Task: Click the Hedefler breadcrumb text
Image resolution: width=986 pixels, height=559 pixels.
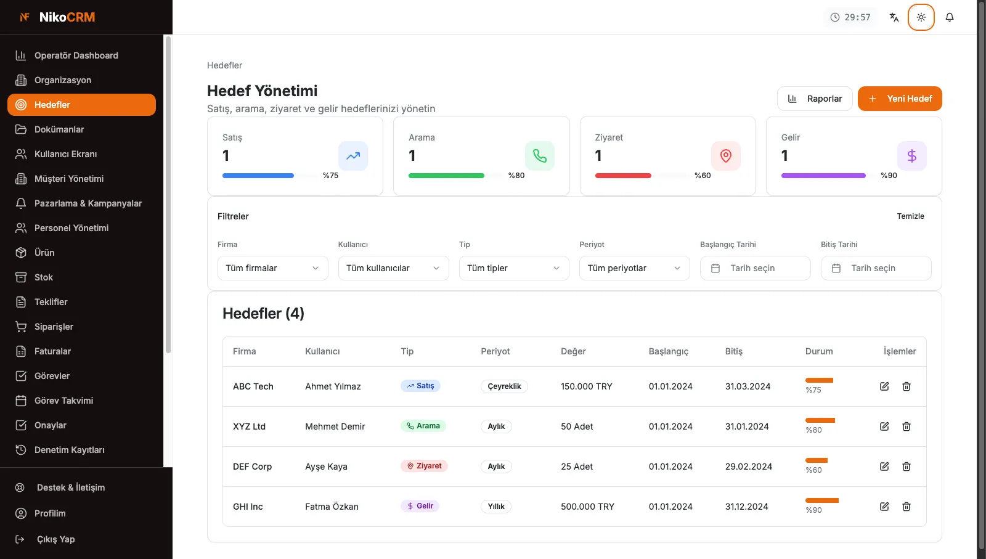Action: click(224, 65)
